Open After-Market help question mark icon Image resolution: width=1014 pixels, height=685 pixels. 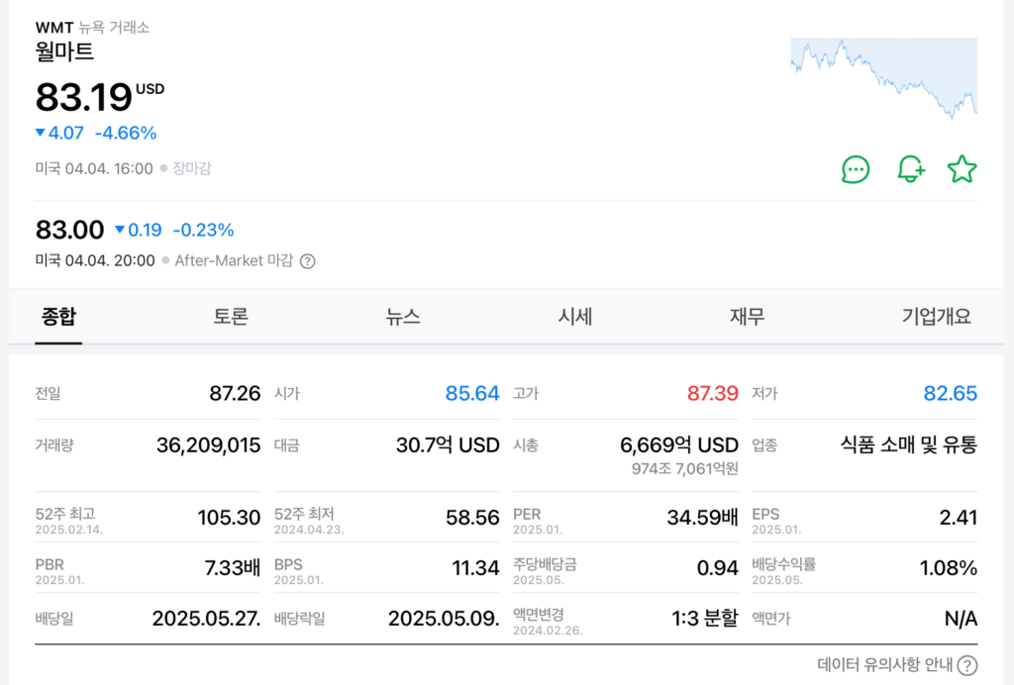(308, 261)
